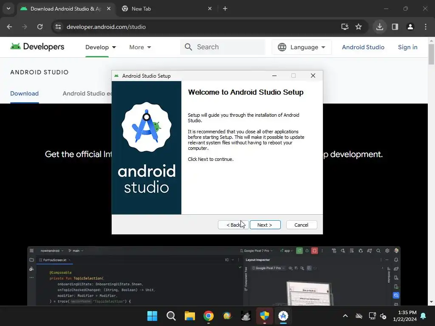
Task: Open new tab with plus button
Action: coord(225,8)
